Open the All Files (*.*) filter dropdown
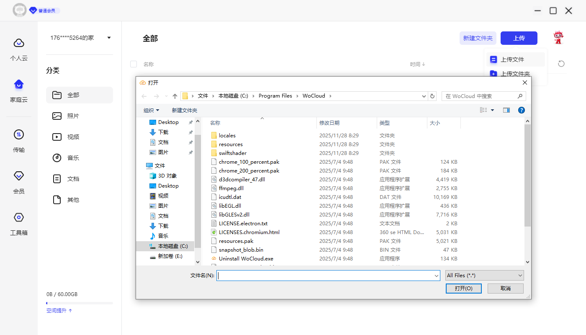Viewport: 586px width, 335px height. click(484, 275)
